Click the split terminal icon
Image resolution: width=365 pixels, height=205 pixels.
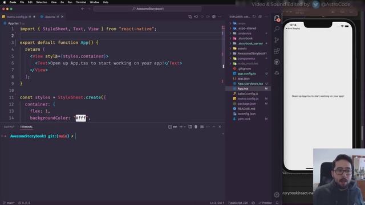[x=190, y=126]
